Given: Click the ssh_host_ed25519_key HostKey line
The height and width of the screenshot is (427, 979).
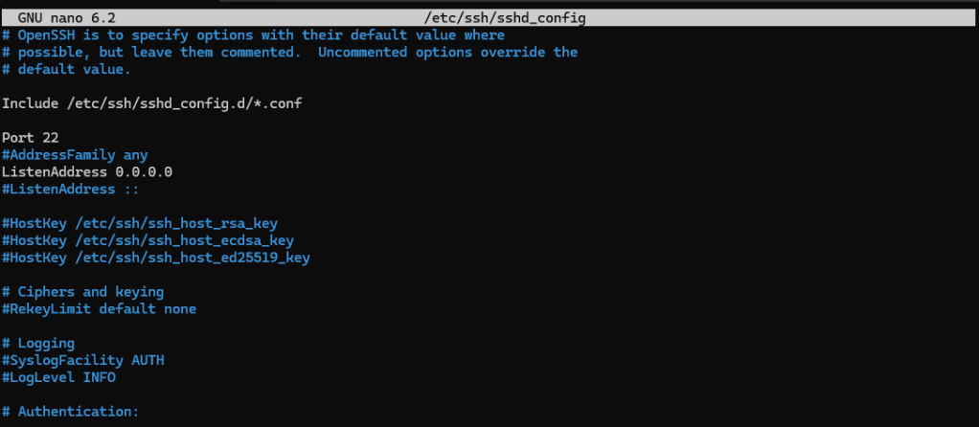Looking at the screenshot, I should click(155, 258).
